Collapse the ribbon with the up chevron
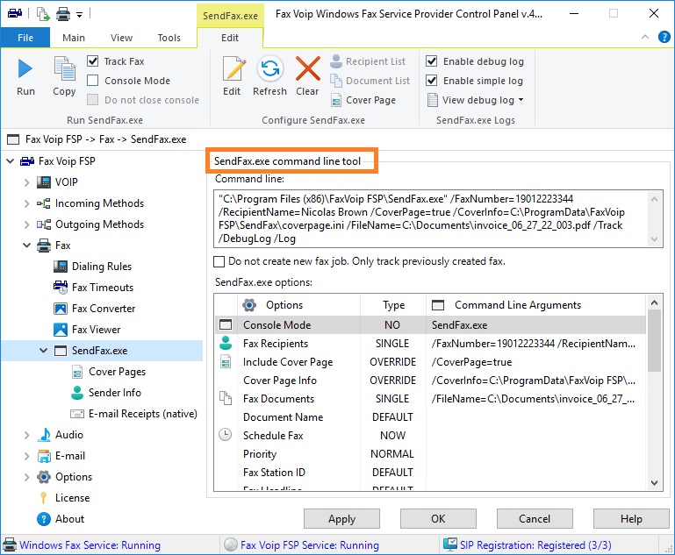This screenshot has width=675, height=555. [645, 37]
